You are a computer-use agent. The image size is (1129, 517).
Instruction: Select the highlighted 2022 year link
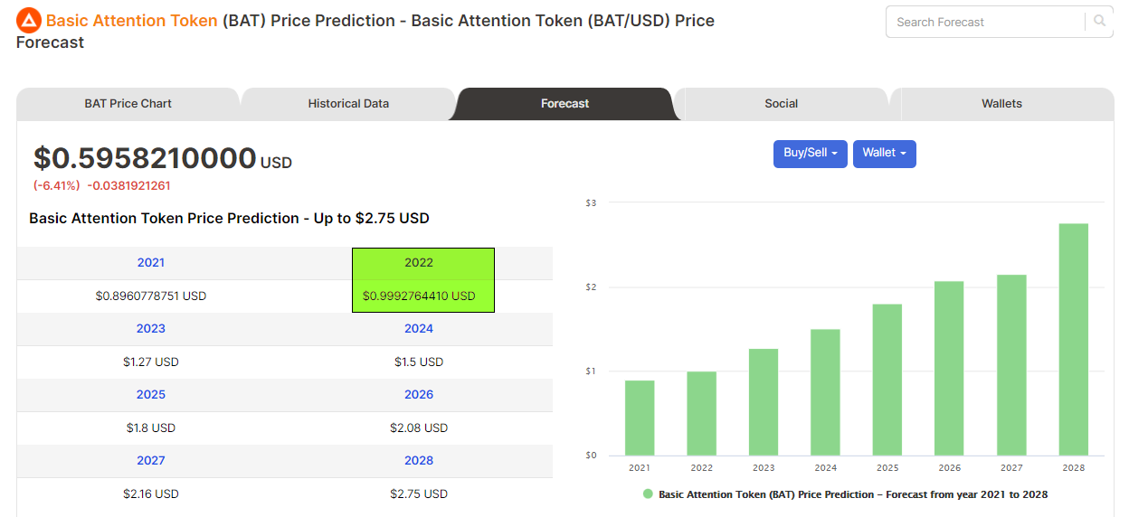point(419,263)
